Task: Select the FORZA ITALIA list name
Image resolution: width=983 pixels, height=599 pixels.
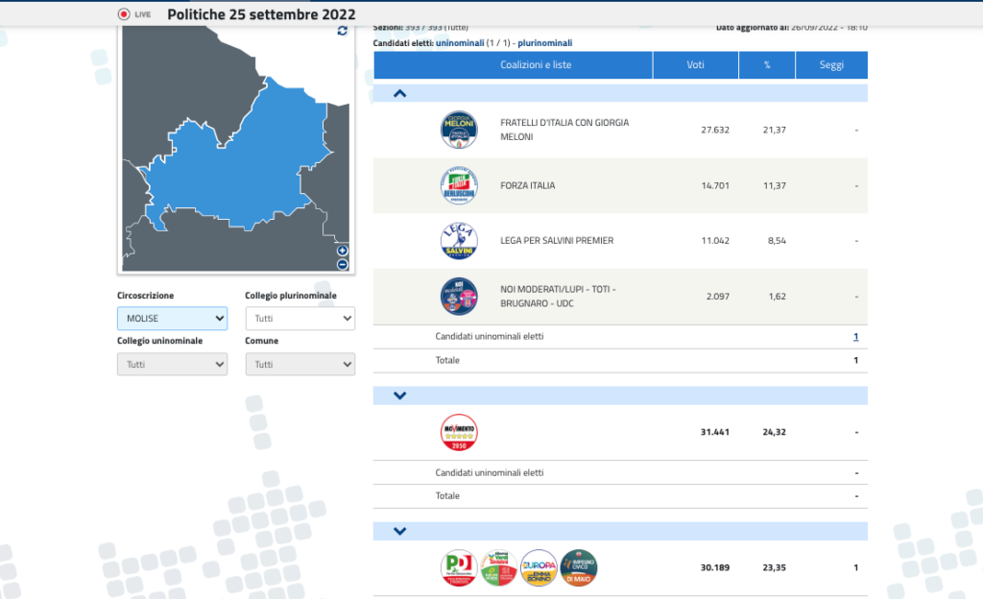Action: click(528, 185)
